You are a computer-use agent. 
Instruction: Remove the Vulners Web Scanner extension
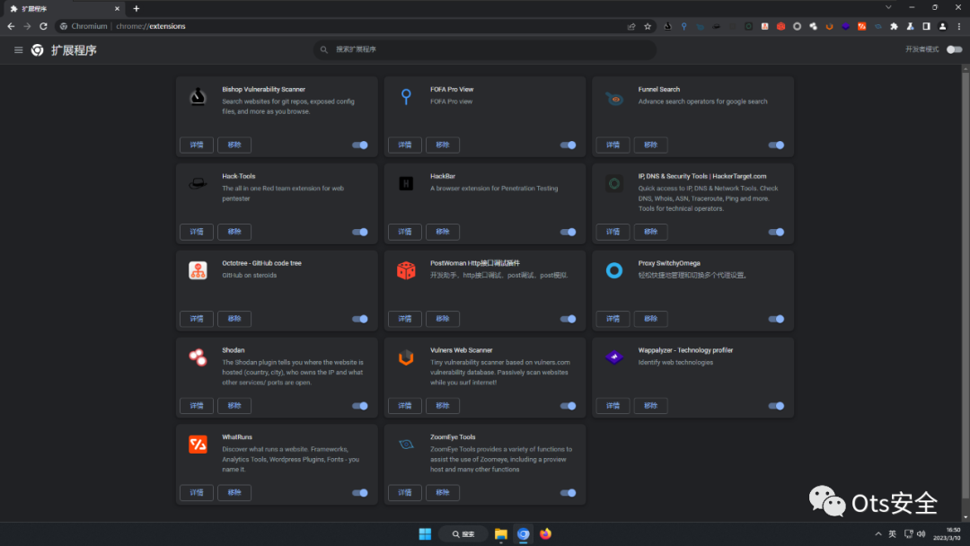click(442, 406)
